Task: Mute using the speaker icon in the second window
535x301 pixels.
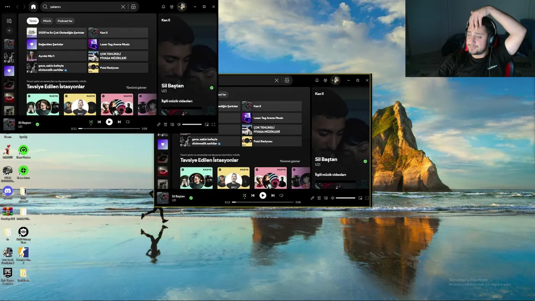Action: coord(332,198)
